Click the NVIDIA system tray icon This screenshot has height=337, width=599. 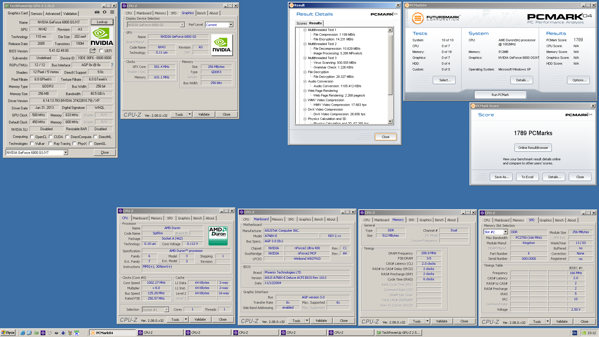(583, 333)
